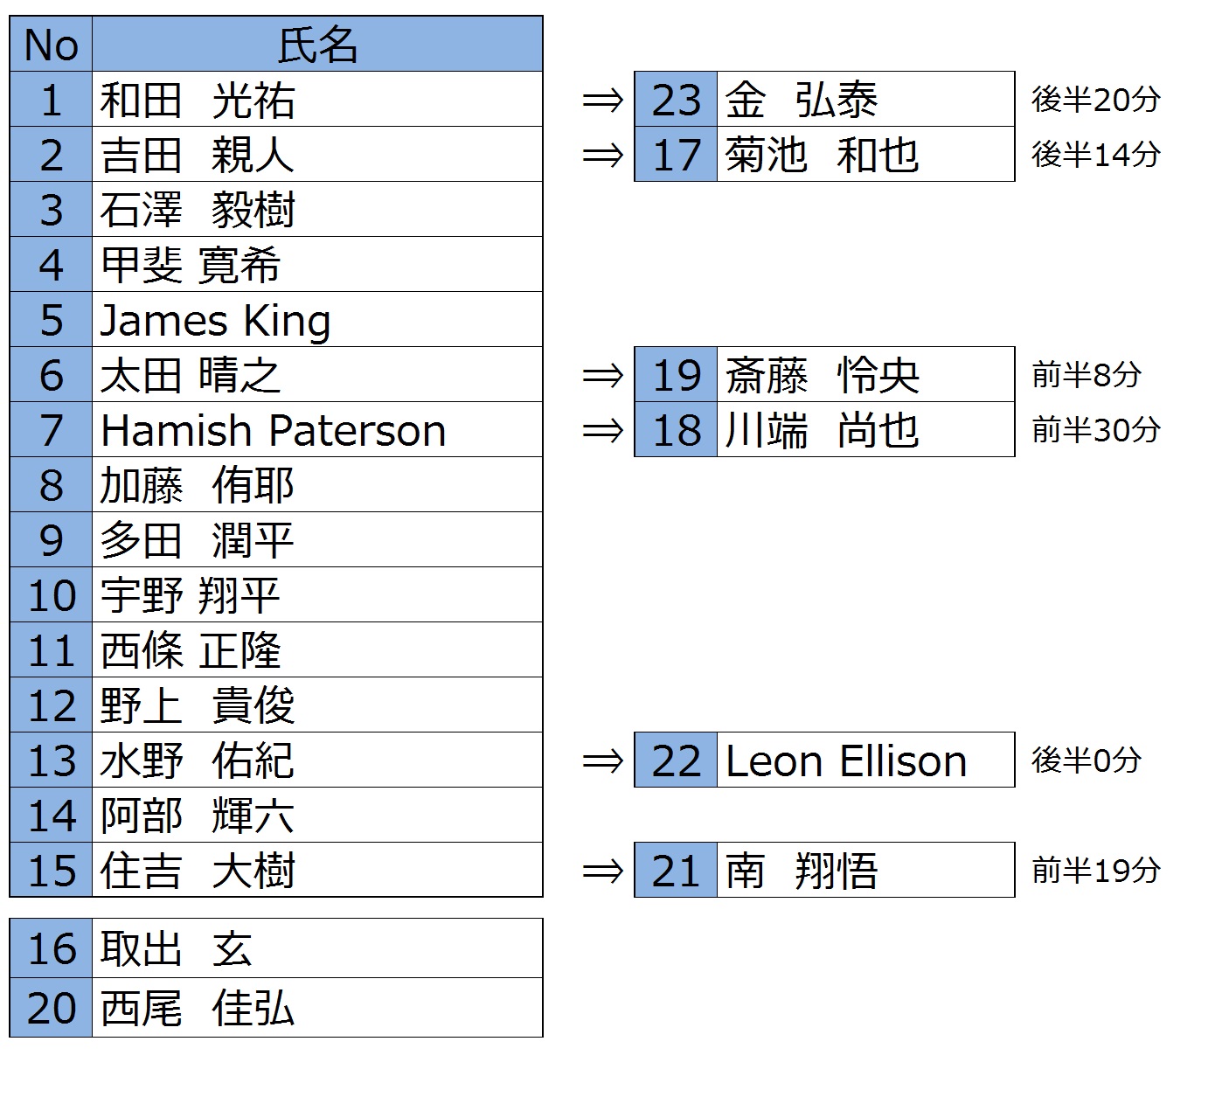Select substitute 金 弘泰 cell

(x=865, y=100)
